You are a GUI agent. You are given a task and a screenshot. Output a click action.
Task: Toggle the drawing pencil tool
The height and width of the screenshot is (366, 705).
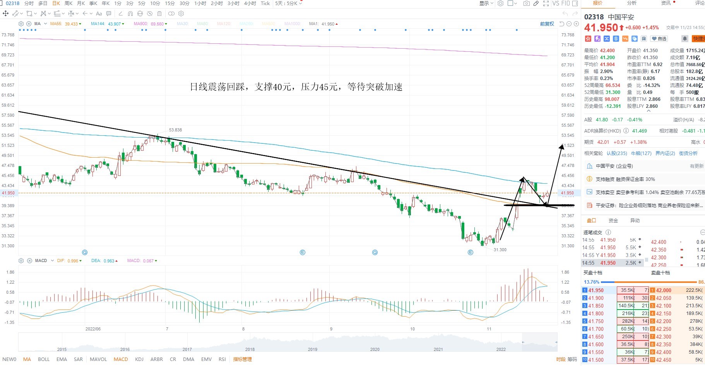point(536,3)
